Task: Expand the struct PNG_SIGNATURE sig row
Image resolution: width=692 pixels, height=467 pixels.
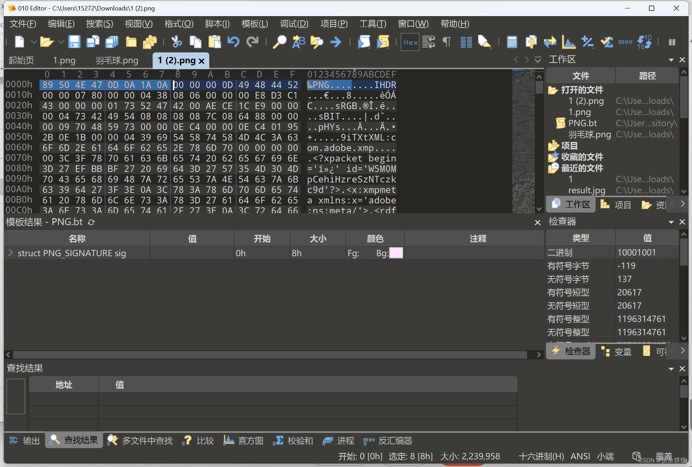Action: coord(11,253)
